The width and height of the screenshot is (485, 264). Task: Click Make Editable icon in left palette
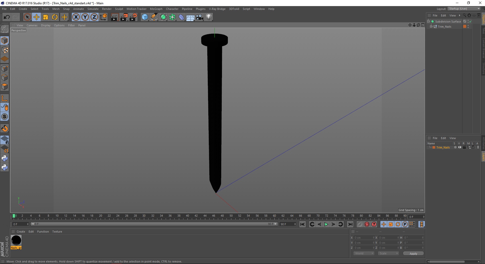(5, 29)
